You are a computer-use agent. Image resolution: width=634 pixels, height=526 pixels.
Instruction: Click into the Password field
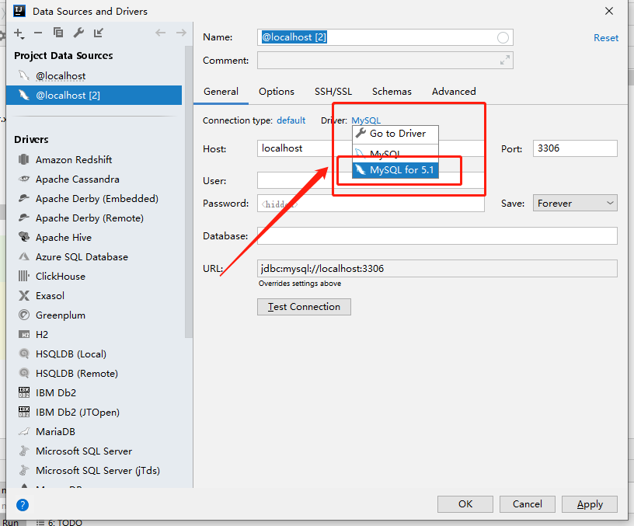(x=371, y=204)
